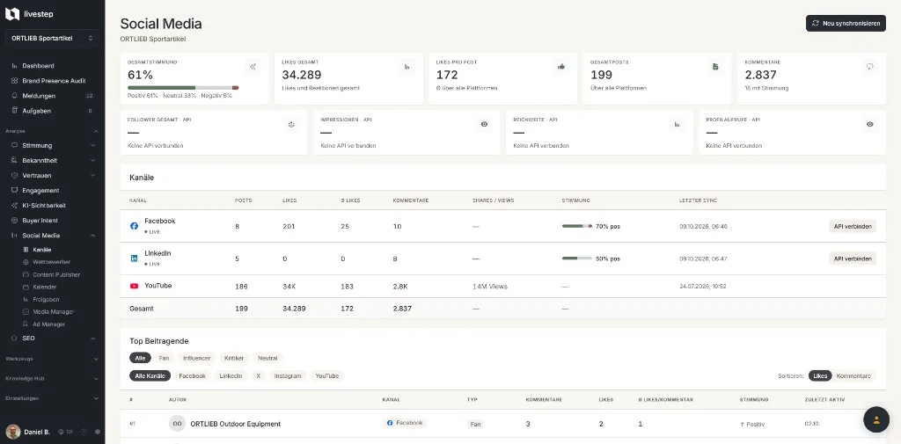Click the LinkedIn 50% pos sentiment bar
This screenshot has height=444, width=901.
click(x=577, y=258)
